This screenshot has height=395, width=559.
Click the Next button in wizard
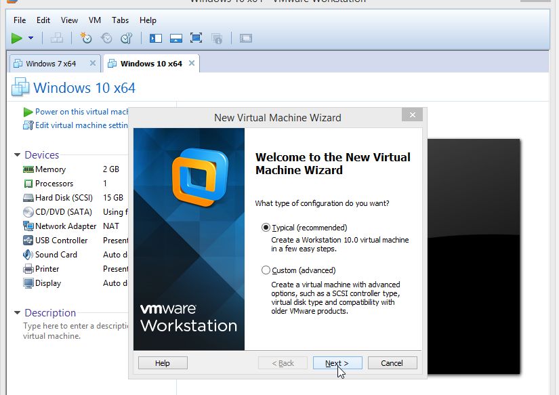[337, 363]
